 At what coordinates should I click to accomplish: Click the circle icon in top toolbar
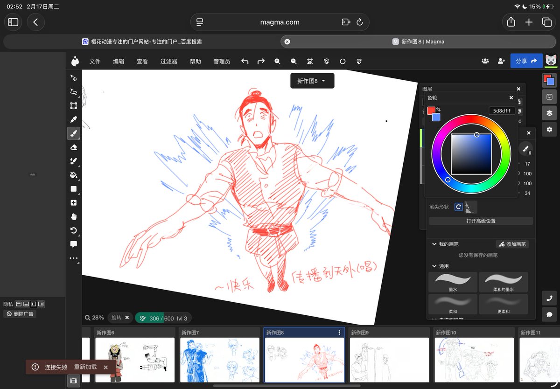[343, 61]
